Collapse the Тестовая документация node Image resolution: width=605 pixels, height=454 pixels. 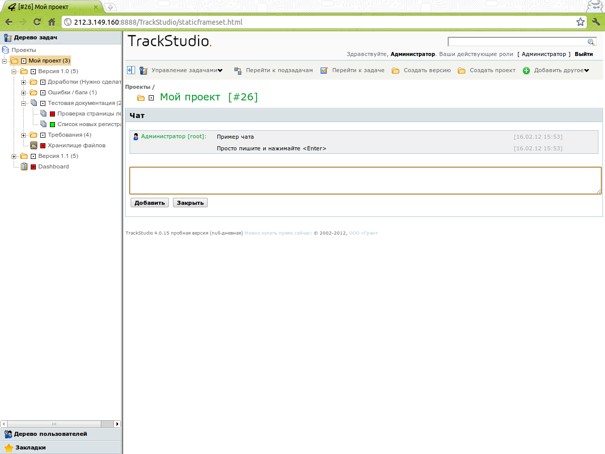click(24, 103)
